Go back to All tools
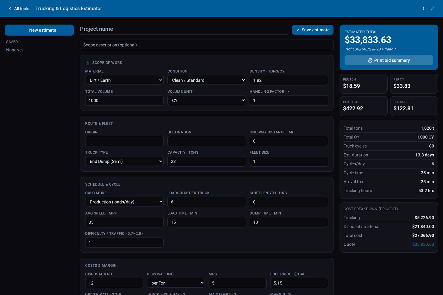 [19, 9]
